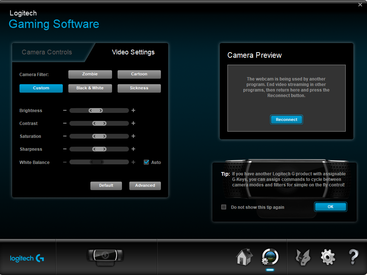Open the Advanced video settings
The image size is (367, 275).
click(145, 186)
